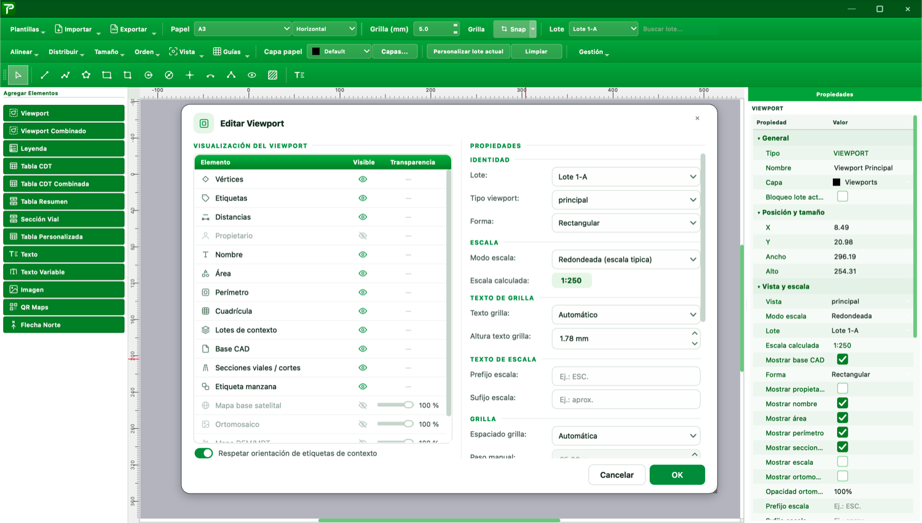Select the pointer selection tool
Viewport: 922px width, 523px height.
tap(18, 75)
